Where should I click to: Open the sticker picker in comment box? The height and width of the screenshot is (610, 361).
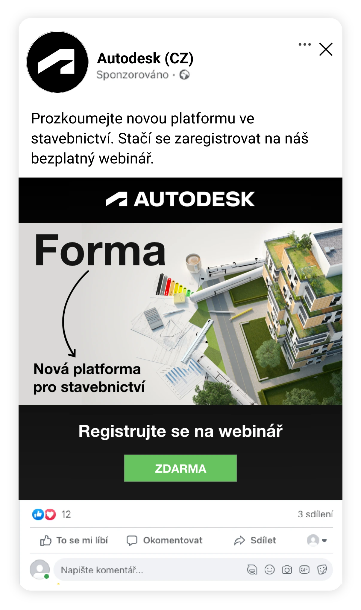(x=322, y=570)
